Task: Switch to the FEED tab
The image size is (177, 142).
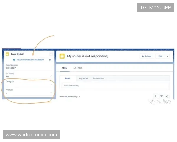Action: click(x=64, y=68)
